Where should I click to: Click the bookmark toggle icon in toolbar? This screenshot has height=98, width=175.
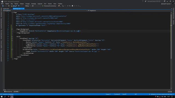[x=72, y=6]
